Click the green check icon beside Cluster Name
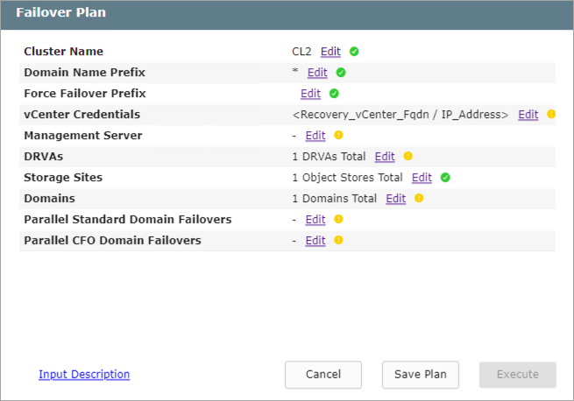Image resolution: width=574 pixels, height=401 pixels. click(354, 52)
